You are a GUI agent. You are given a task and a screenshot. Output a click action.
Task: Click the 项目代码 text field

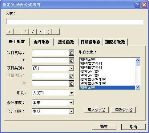50,76
